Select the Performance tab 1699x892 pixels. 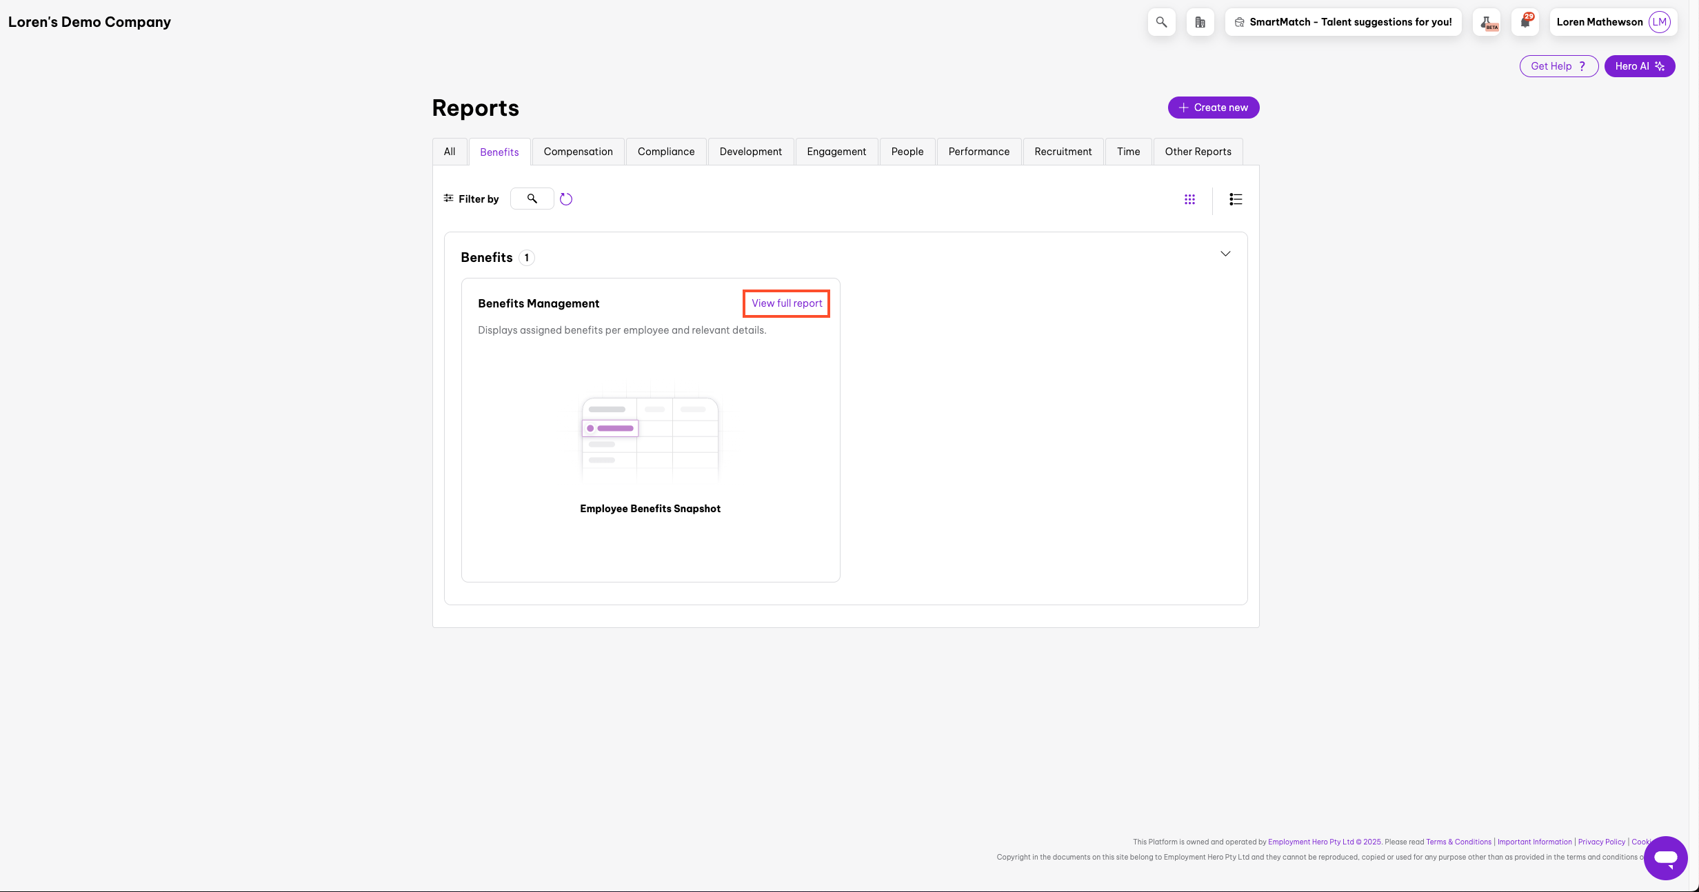click(978, 152)
